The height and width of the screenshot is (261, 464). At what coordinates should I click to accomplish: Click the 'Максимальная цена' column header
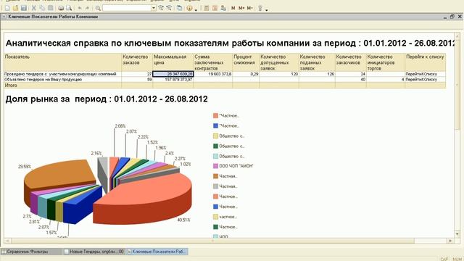click(173, 62)
